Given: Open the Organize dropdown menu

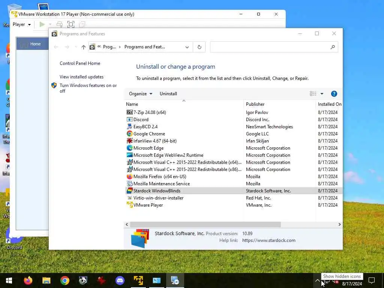Looking at the screenshot, I should 141,93.
